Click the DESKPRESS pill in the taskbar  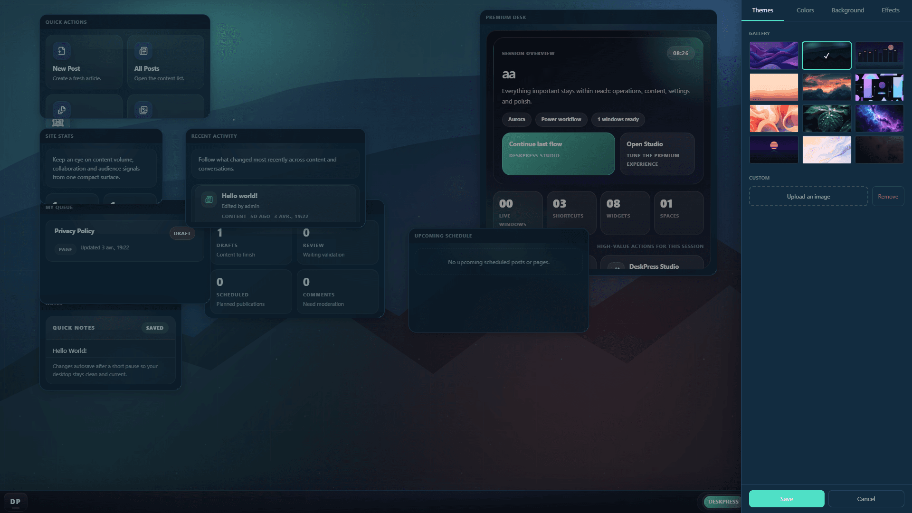click(722, 502)
